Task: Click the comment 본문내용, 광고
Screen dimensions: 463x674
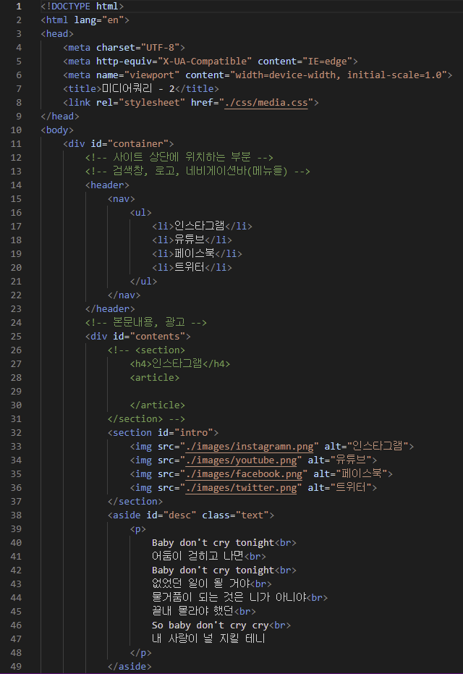Action: click(146, 323)
